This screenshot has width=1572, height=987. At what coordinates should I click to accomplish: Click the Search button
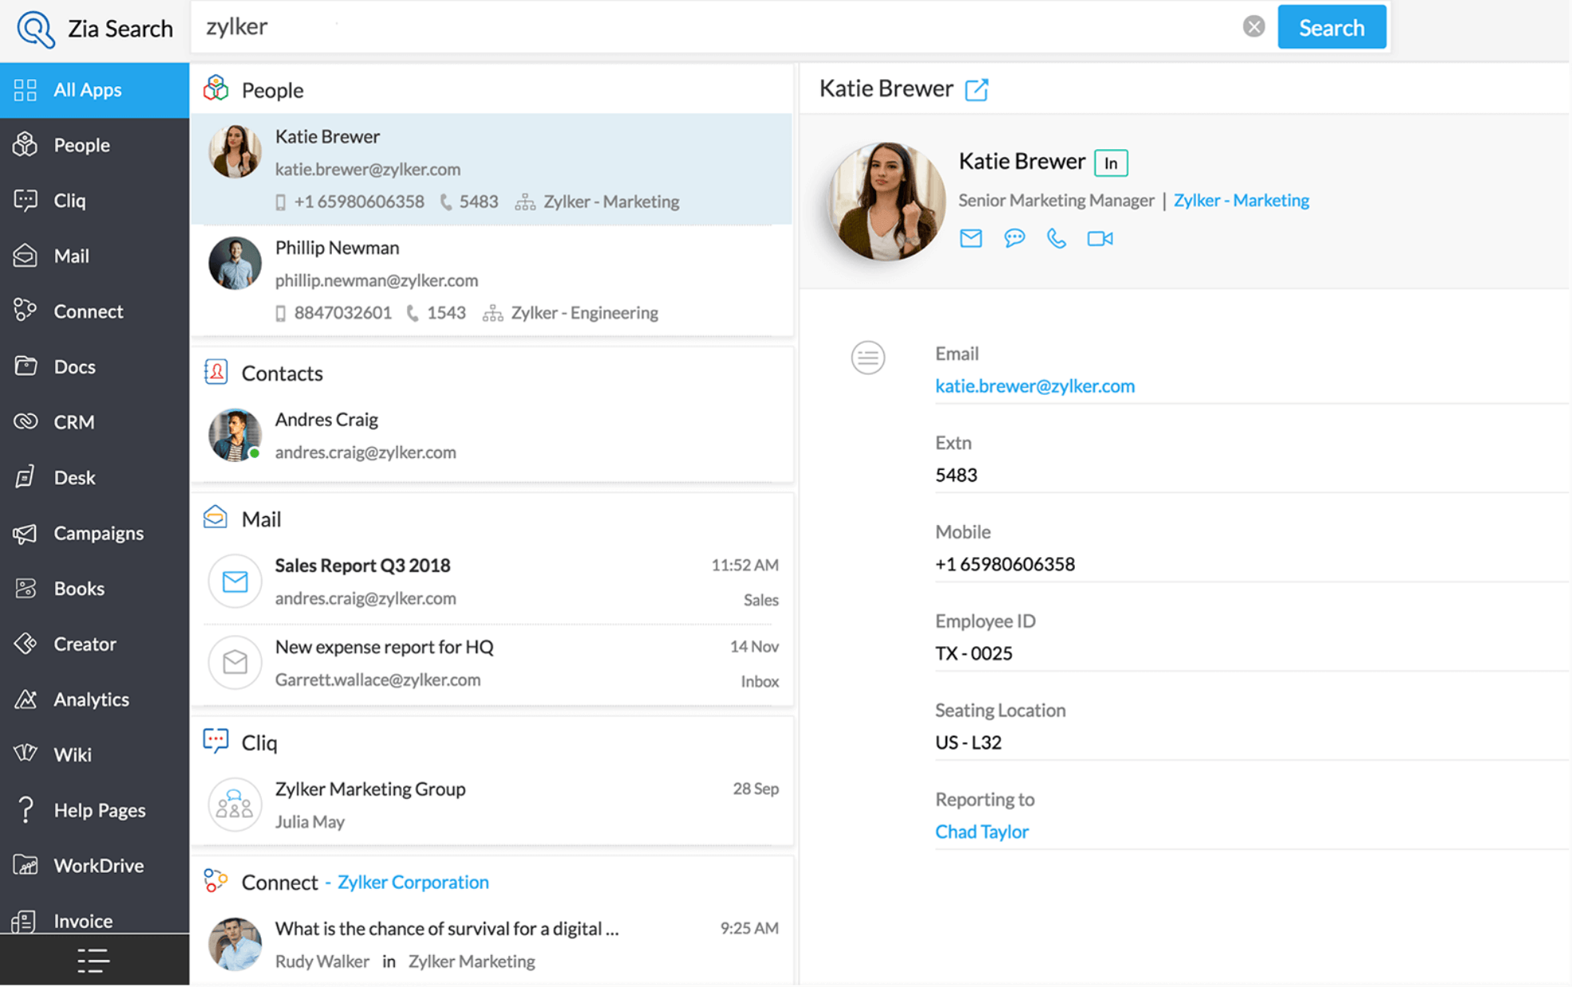[x=1331, y=26]
